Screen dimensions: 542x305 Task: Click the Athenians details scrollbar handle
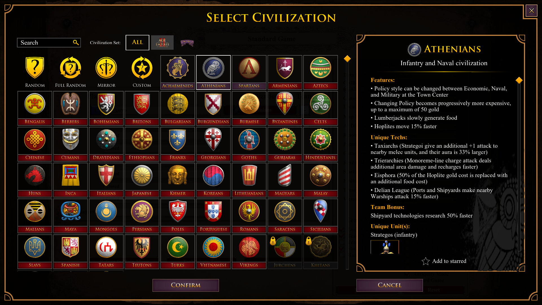[x=519, y=80]
